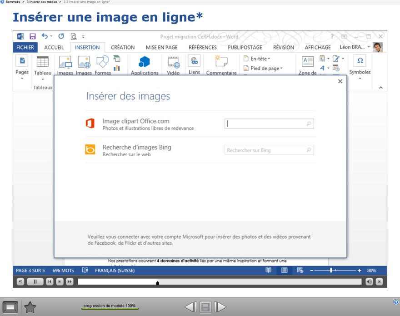
Task: Click the zoom slider in Word status bar
Action: (331, 271)
